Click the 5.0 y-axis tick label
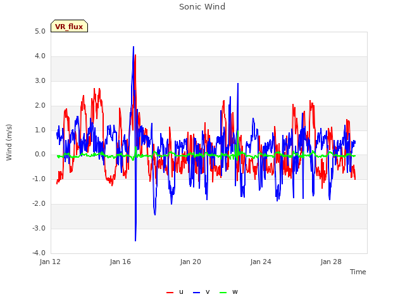This screenshot has width=405, height=304. point(40,32)
